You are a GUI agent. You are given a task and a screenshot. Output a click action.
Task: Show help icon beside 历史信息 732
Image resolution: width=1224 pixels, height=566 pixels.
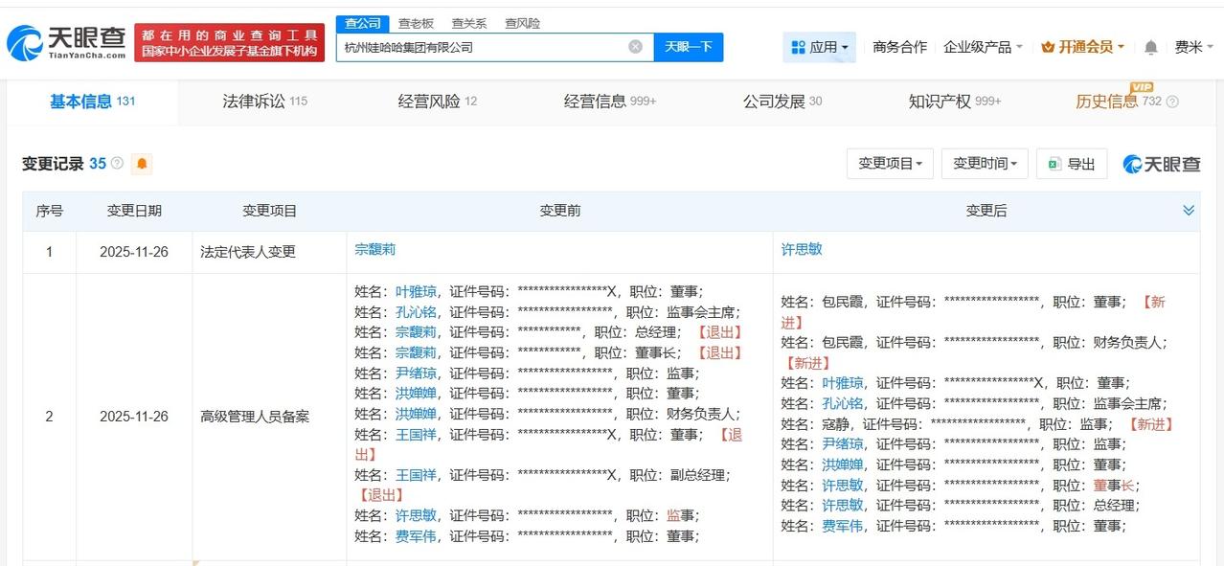coord(1172,102)
